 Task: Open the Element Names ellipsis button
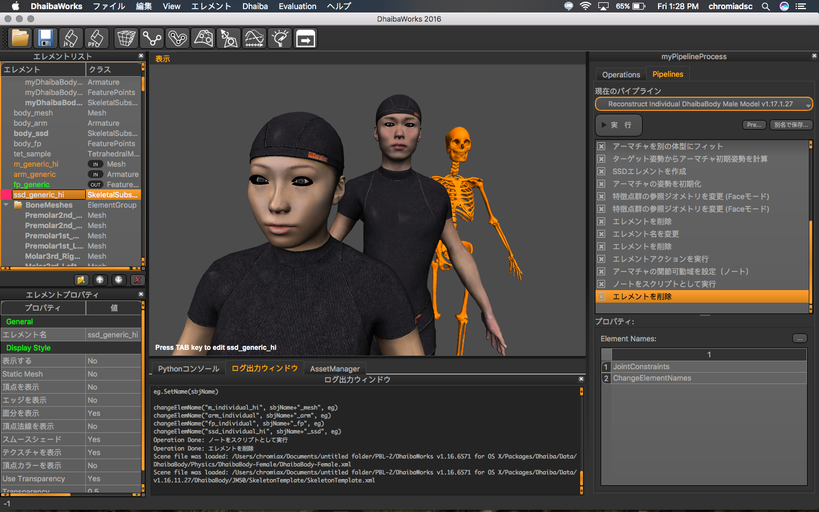[800, 338]
